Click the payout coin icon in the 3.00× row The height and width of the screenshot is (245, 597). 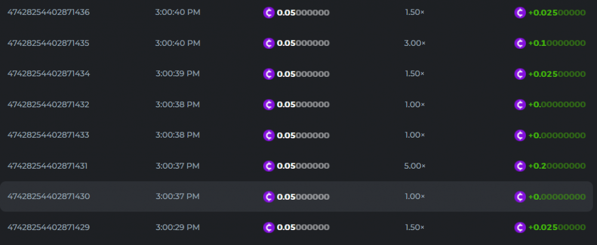pyautogui.click(x=521, y=43)
